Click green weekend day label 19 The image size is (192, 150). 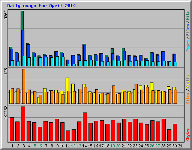coord(112,146)
